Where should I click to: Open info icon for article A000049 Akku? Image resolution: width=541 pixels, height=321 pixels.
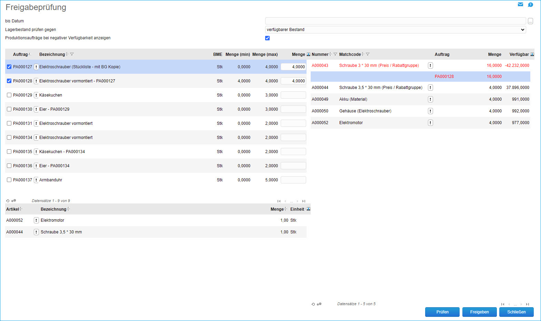430,99
